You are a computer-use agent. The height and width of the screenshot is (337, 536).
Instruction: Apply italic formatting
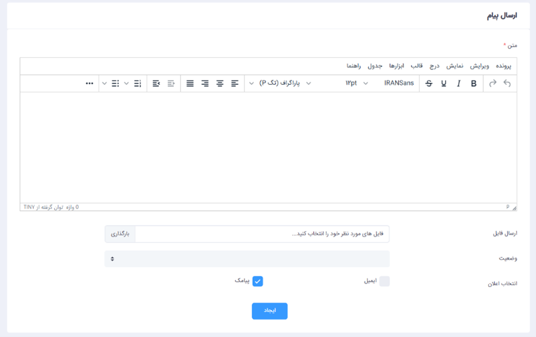coord(458,84)
